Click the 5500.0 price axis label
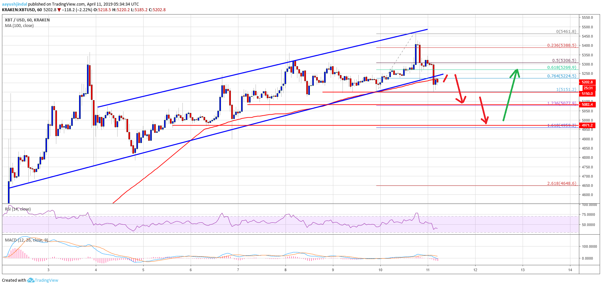602x286 pixels. [587, 27]
